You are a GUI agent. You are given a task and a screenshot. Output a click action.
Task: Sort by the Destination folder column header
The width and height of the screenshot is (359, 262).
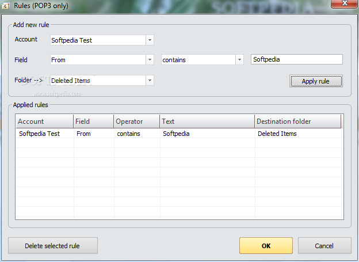298,121
